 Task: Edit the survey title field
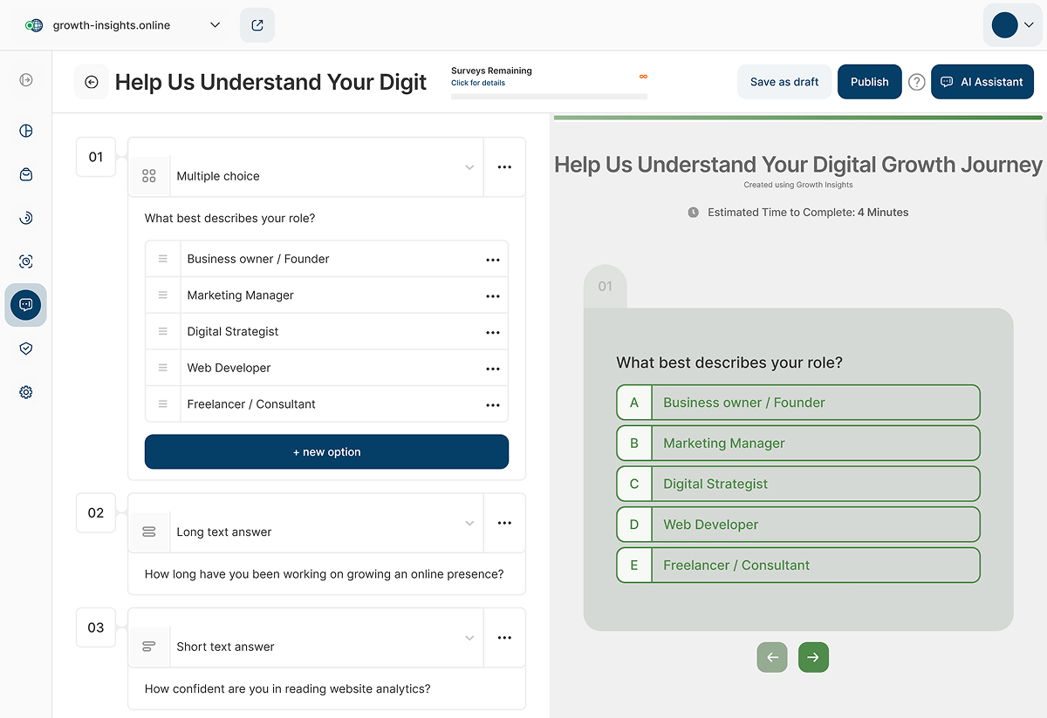(x=271, y=82)
